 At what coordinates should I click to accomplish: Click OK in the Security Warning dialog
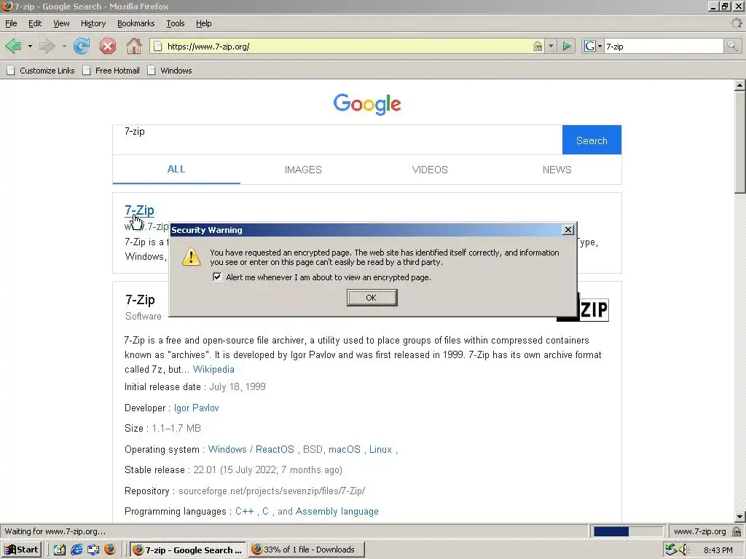pos(372,298)
